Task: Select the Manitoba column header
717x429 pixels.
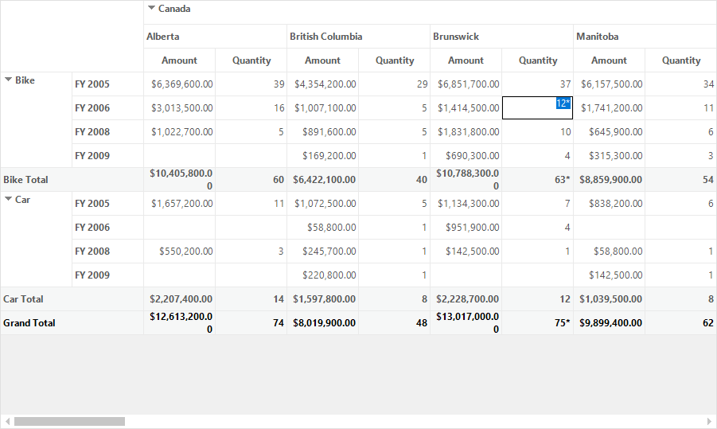Action: click(645, 36)
